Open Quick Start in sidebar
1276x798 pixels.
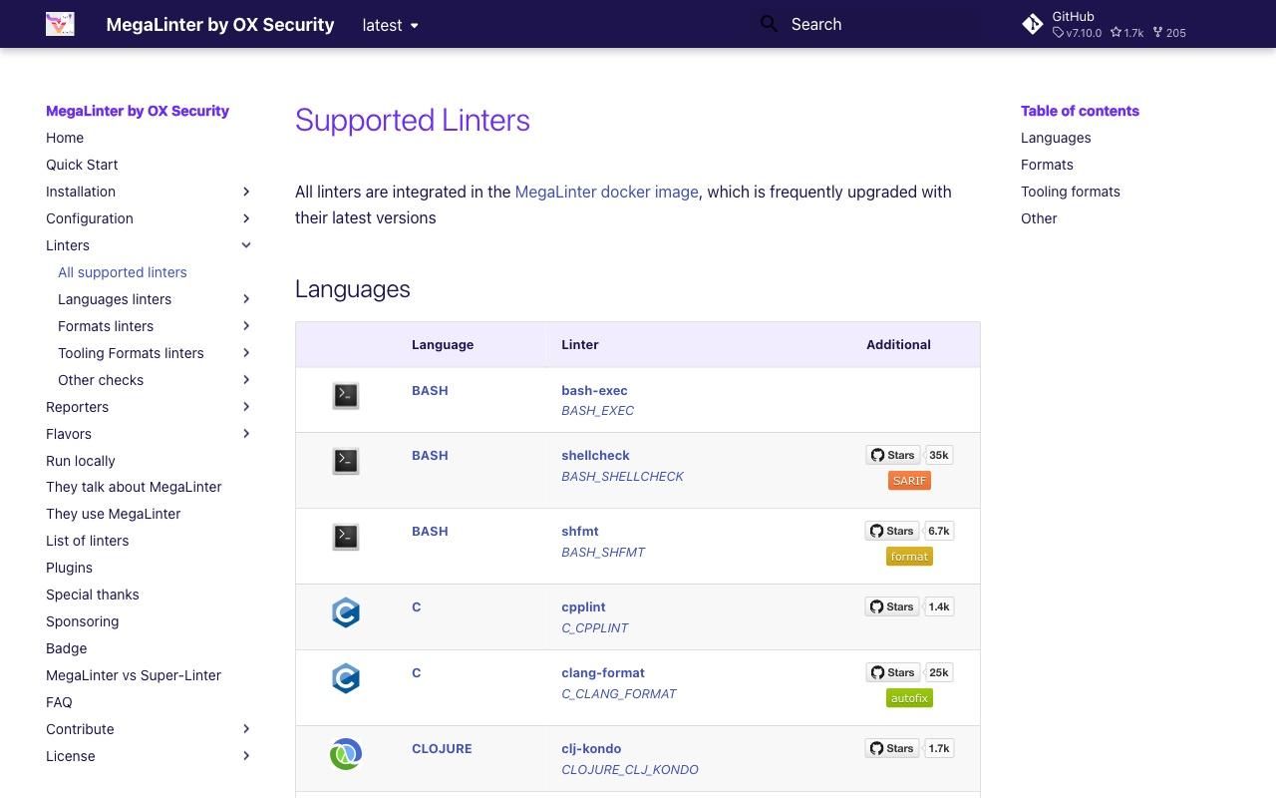[x=82, y=165]
